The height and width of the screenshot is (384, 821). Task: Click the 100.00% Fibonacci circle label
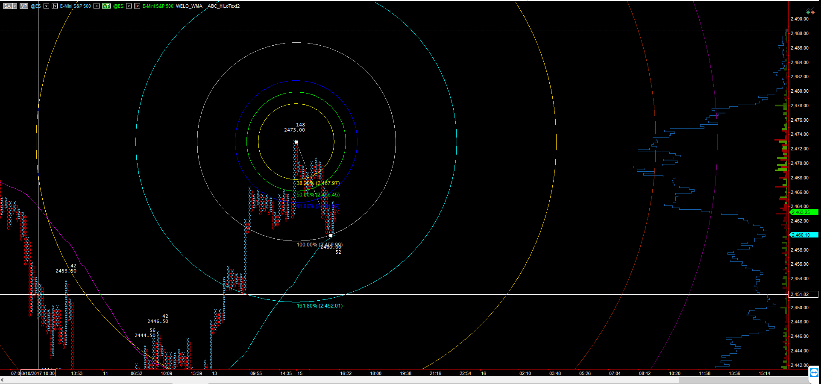(x=320, y=245)
